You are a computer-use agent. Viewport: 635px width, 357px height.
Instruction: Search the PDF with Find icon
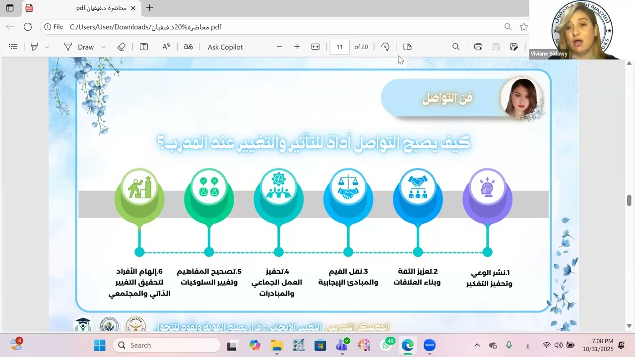(x=456, y=47)
